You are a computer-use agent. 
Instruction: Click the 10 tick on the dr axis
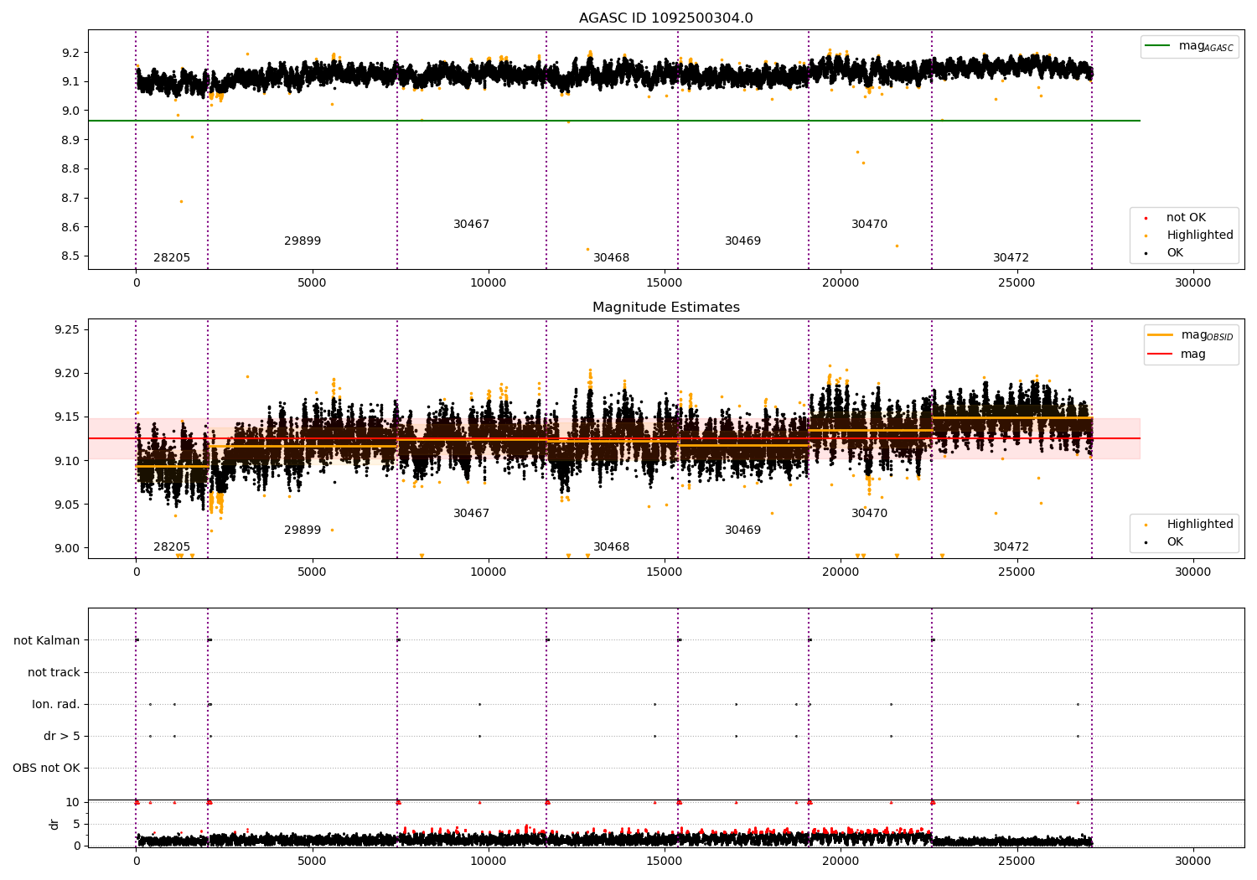(x=73, y=802)
